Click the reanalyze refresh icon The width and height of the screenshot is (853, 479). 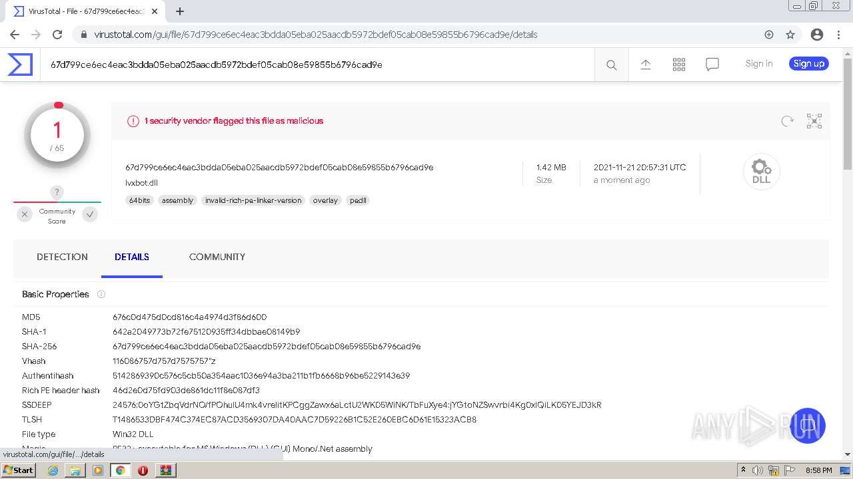click(x=788, y=121)
